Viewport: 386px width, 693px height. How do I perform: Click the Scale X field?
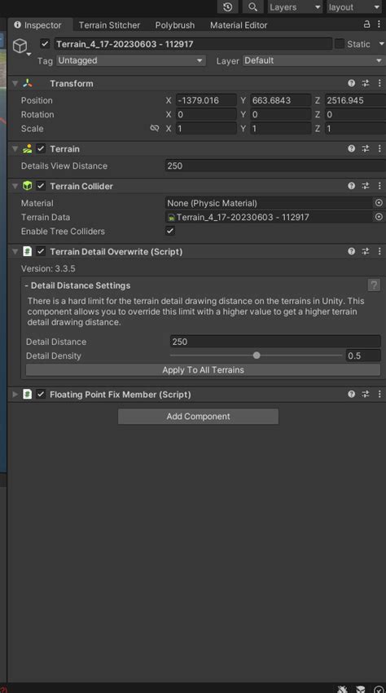point(206,129)
